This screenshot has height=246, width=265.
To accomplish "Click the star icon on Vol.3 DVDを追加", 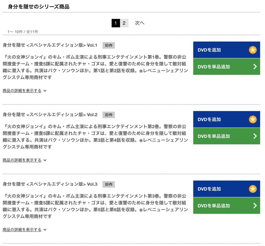I will tap(253, 189).
